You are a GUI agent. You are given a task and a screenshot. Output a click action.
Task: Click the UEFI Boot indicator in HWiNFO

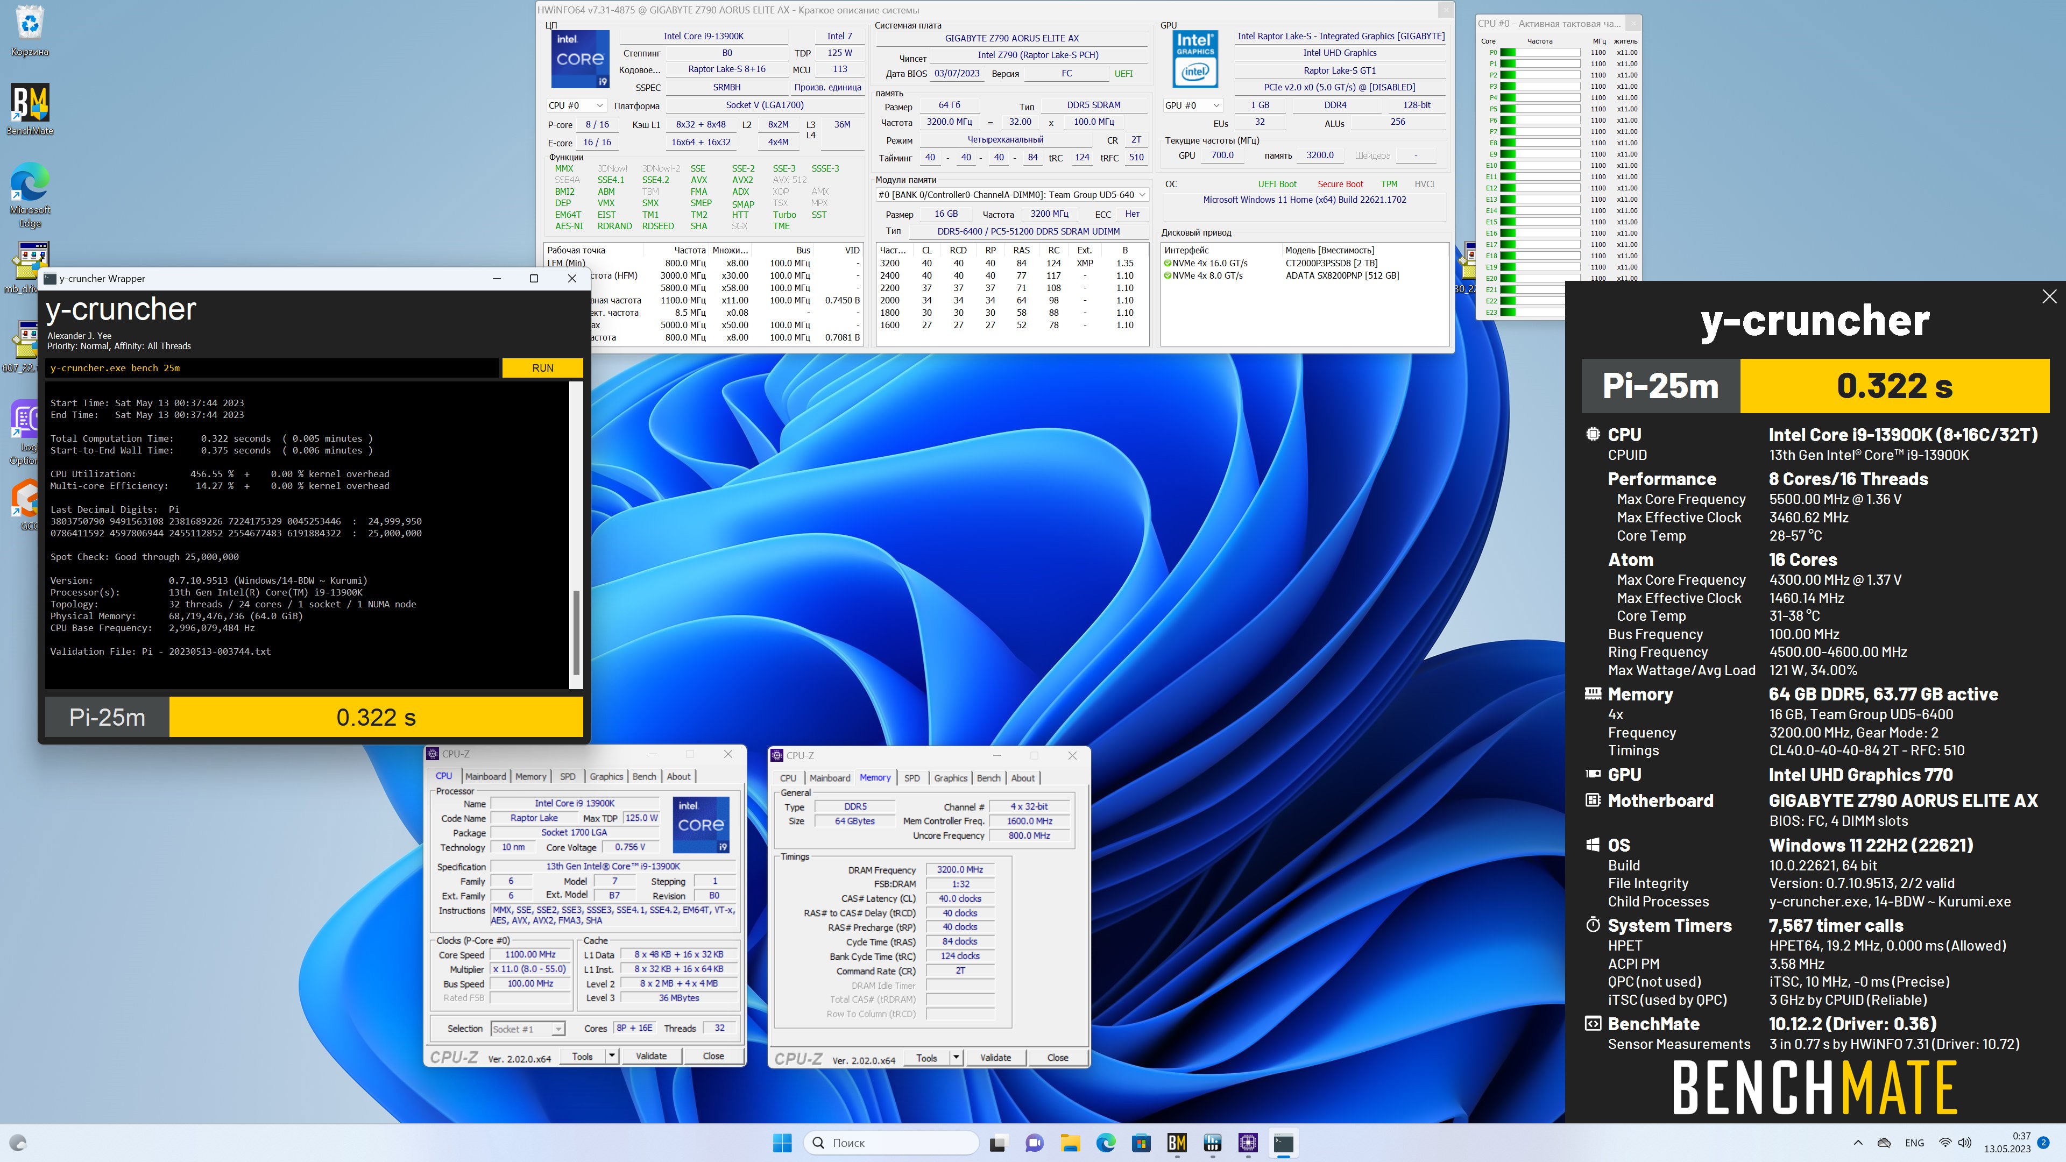[x=1277, y=183]
